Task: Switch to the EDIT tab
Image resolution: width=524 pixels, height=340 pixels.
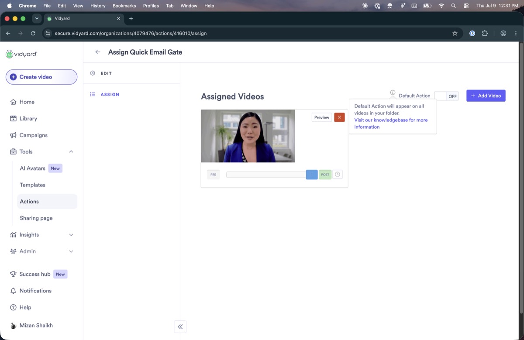Action: 106,73
